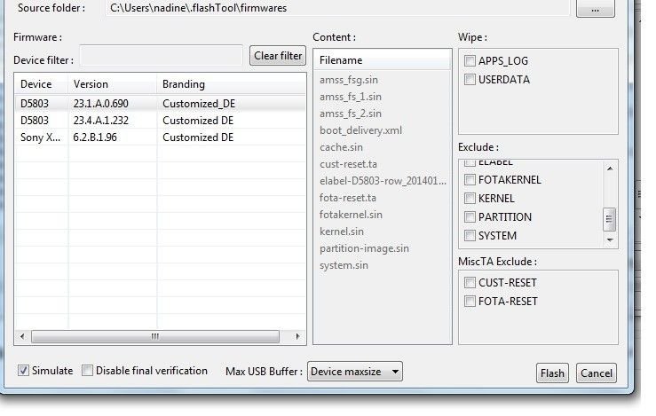The height and width of the screenshot is (416, 656).
Task: Click the firmware list right scroll arrow
Action: 297,336
